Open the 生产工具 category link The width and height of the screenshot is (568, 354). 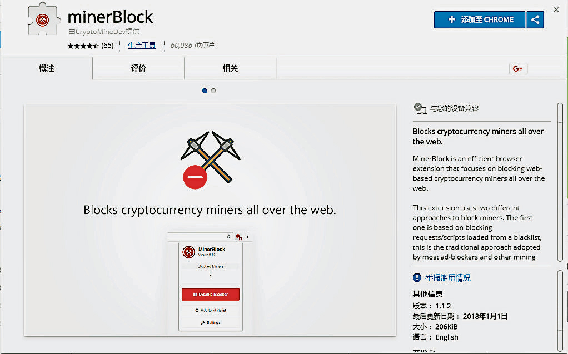(142, 46)
